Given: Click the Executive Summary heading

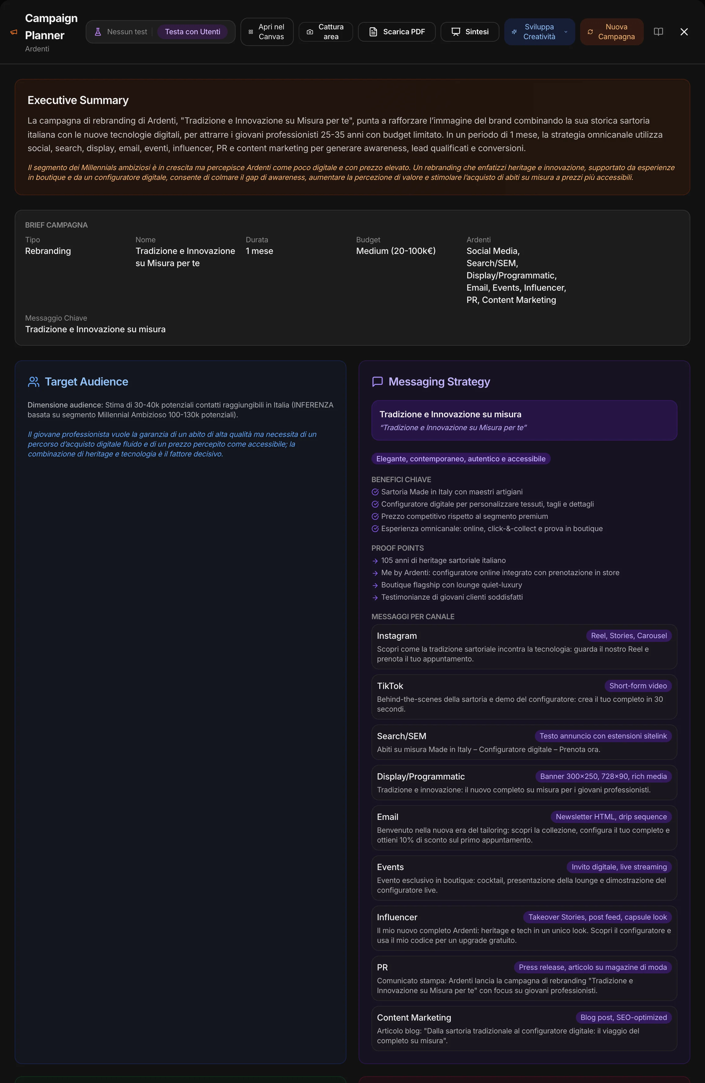Looking at the screenshot, I should point(78,100).
